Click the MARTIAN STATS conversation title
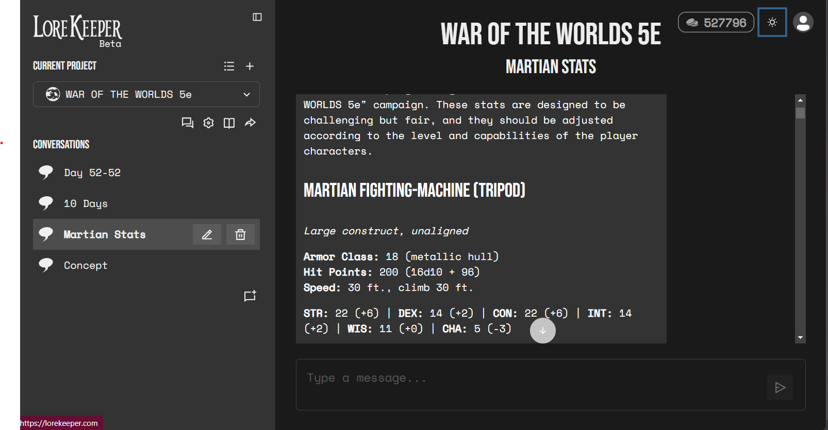This screenshot has height=430, width=828. (551, 67)
